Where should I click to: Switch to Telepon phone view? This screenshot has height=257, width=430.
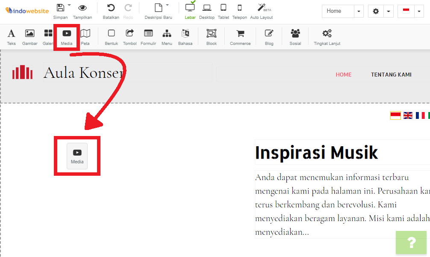pyautogui.click(x=239, y=11)
